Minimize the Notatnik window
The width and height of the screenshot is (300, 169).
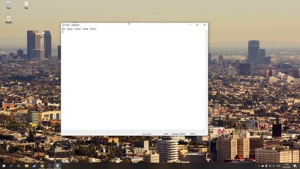190,25
